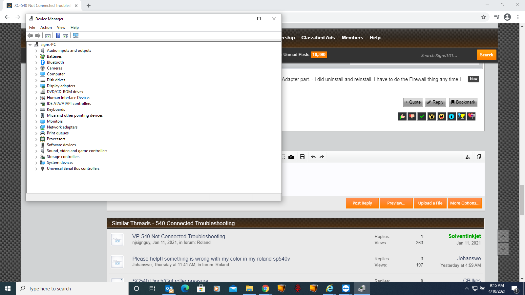This screenshot has height=295, width=525.
Task: Toggle the action pane toolbar button
Action: tap(66, 35)
